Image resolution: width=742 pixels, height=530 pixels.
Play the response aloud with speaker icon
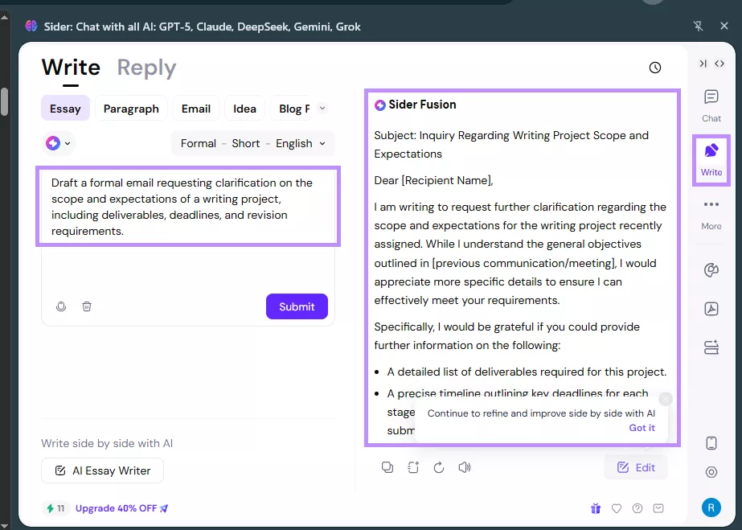click(465, 467)
